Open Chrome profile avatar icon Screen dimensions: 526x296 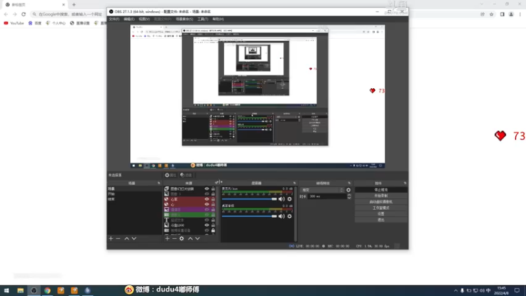(x=512, y=14)
